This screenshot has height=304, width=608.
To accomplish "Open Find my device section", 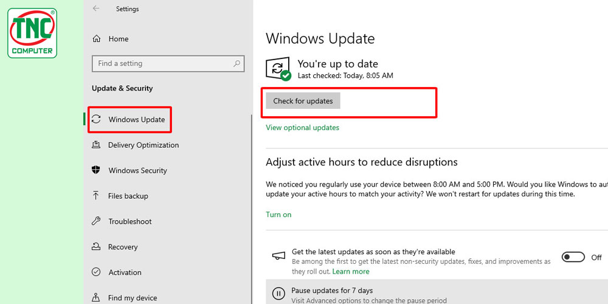I will (x=133, y=298).
